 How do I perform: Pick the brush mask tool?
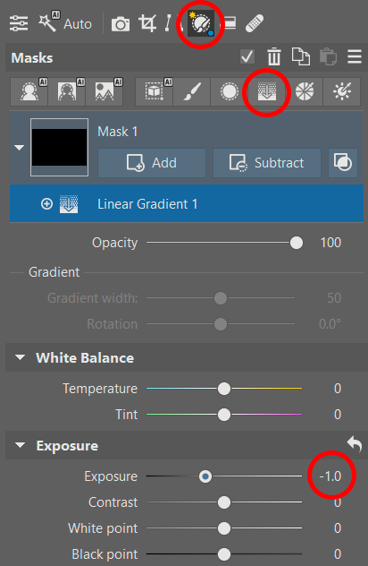point(191,91)
